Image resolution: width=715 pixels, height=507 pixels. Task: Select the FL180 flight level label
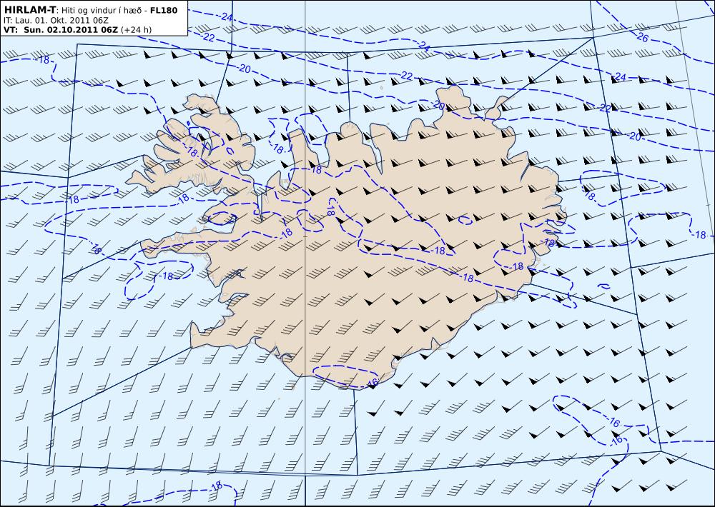(164, 10)
